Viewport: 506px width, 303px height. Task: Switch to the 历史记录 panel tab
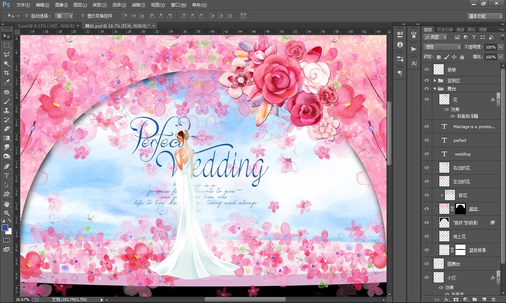pyautogui.click(x=445, y=30)
